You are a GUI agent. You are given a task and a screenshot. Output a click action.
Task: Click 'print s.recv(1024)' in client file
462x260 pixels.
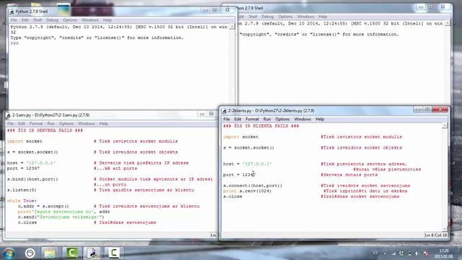[247, 191]
